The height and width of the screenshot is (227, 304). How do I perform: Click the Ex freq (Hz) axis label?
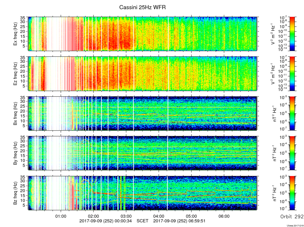(15, 34)
